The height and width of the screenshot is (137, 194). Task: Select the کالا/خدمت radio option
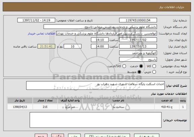tap(124, 66)
